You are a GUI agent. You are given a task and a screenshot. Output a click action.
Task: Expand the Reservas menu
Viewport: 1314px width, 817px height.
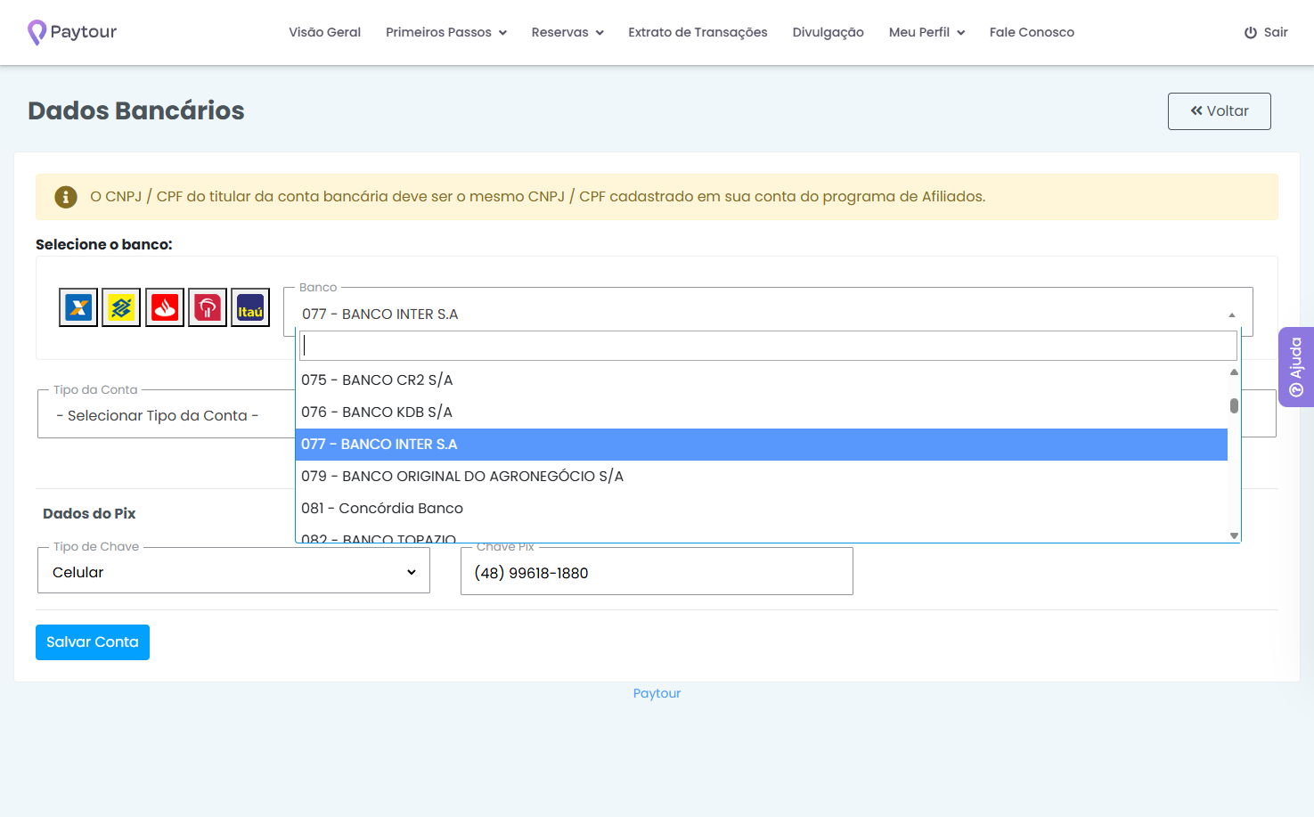tap(567, 32)
